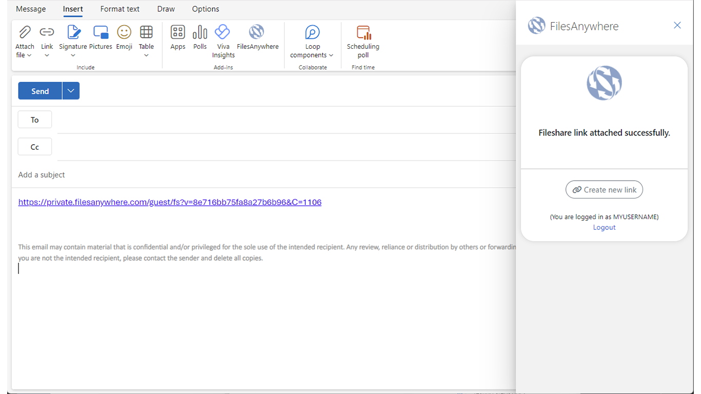Image resolution: width=701 pixels, height=394 pixels.
Task: Log out via the Logout link
Action: tap(604, 227)
